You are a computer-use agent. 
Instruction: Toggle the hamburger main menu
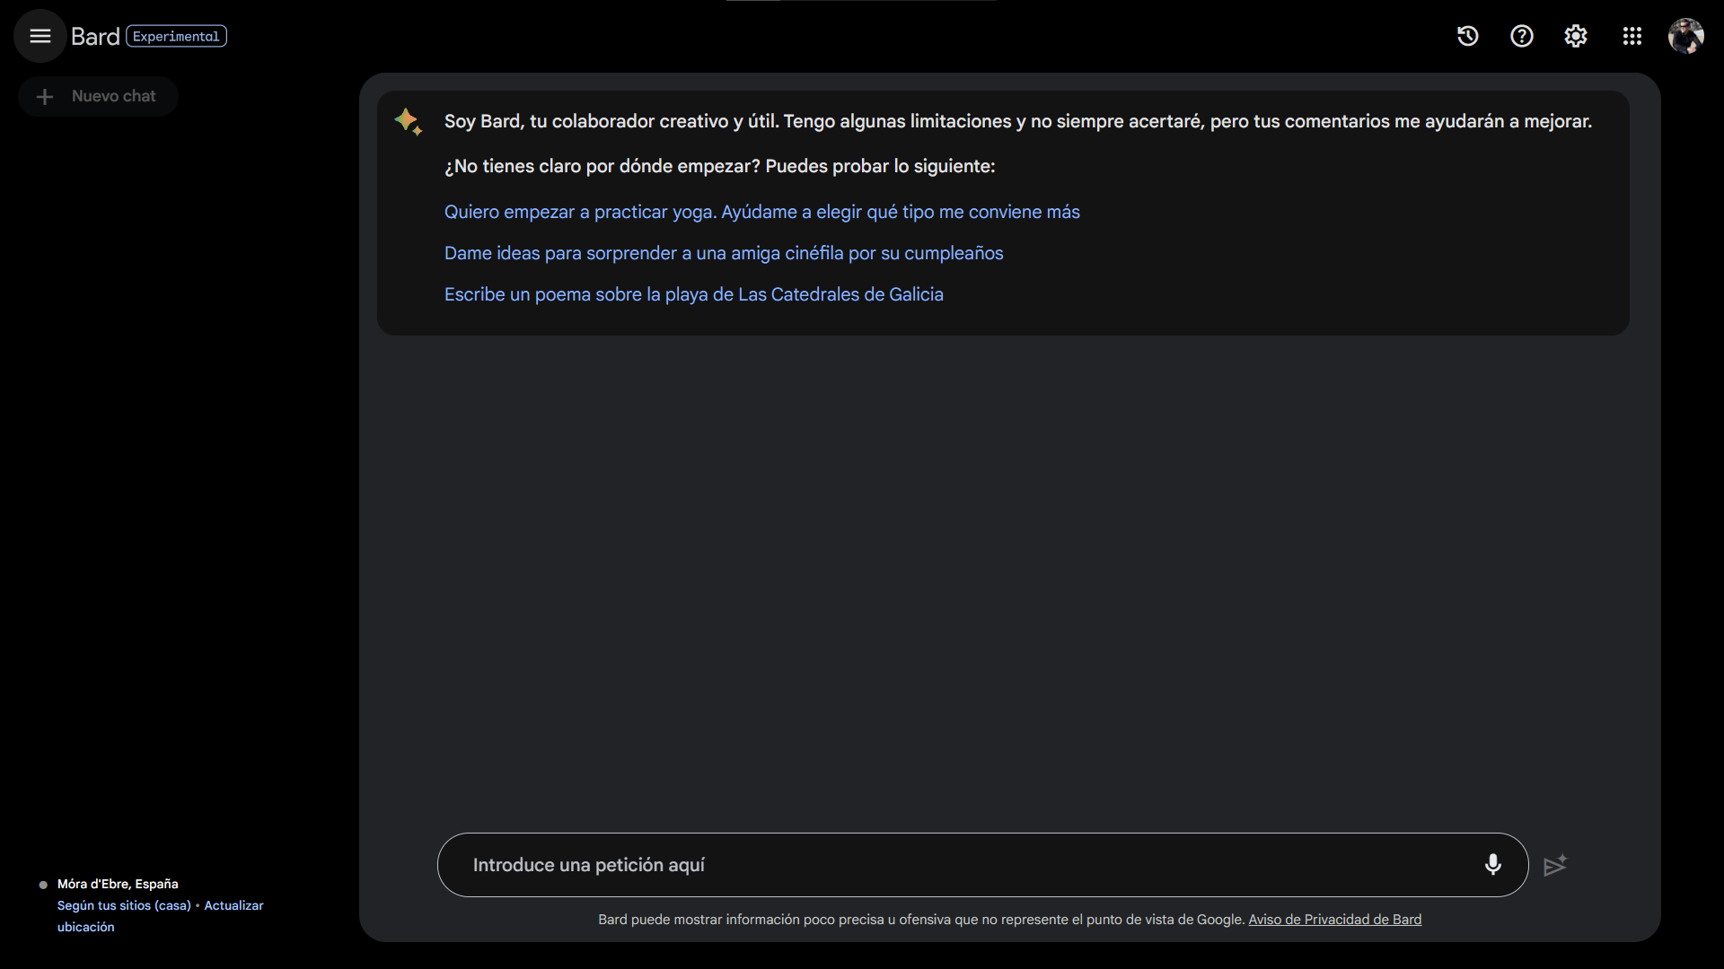click(40, 36)
